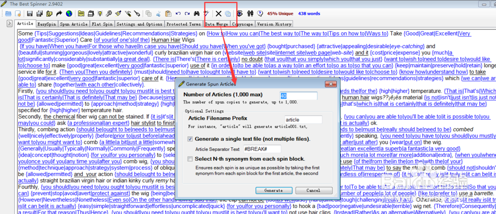Click the Article Filename Prefix field
This screenshot has width=496, height=214.
[x=304, y=120]
